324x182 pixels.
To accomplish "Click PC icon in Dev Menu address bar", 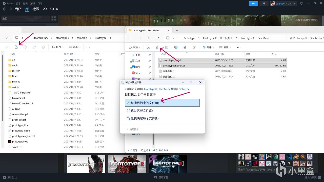I will point(167,38).
